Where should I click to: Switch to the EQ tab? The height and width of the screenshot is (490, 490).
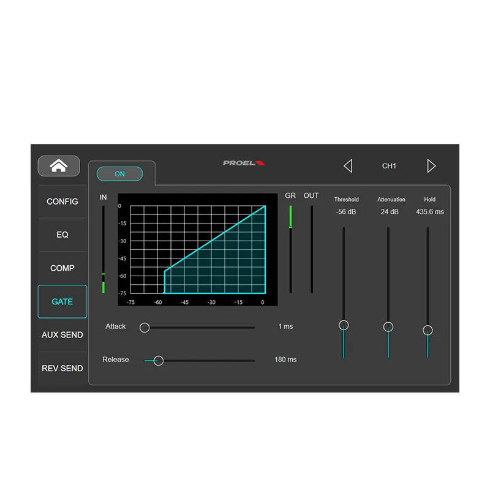[62, 235]
